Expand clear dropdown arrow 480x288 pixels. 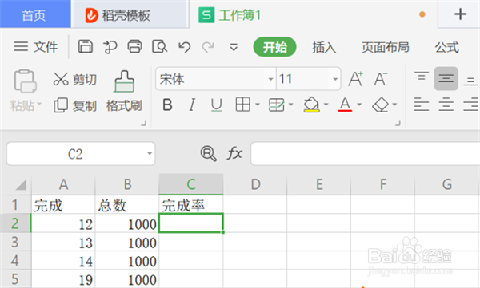[394, 105]
